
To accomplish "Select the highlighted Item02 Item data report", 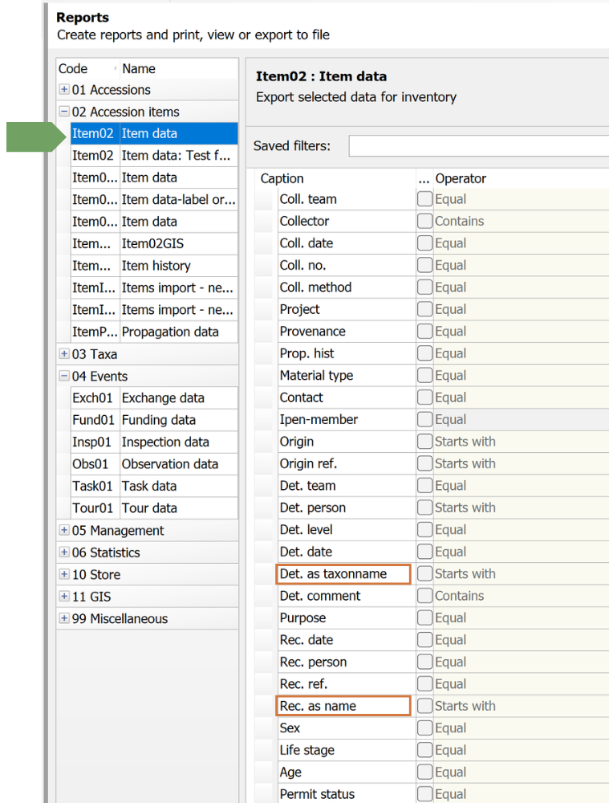I will click(x=154, y=133).
